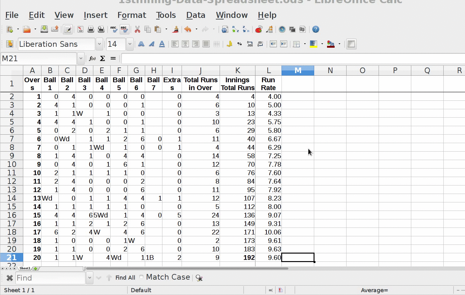Click the Navigator compass icon
This screenshot has height=295, width=465.
tap(282, 29)
